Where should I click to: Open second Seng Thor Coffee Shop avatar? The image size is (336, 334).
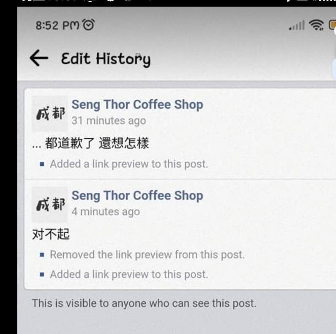(x=50, y=205)
